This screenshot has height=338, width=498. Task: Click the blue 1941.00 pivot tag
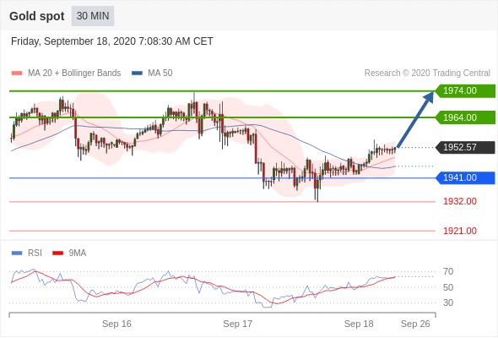point(465,177)
